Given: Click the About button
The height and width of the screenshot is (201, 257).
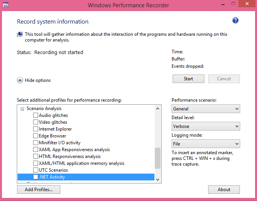Looking at the screenshot, I should 224,190.
